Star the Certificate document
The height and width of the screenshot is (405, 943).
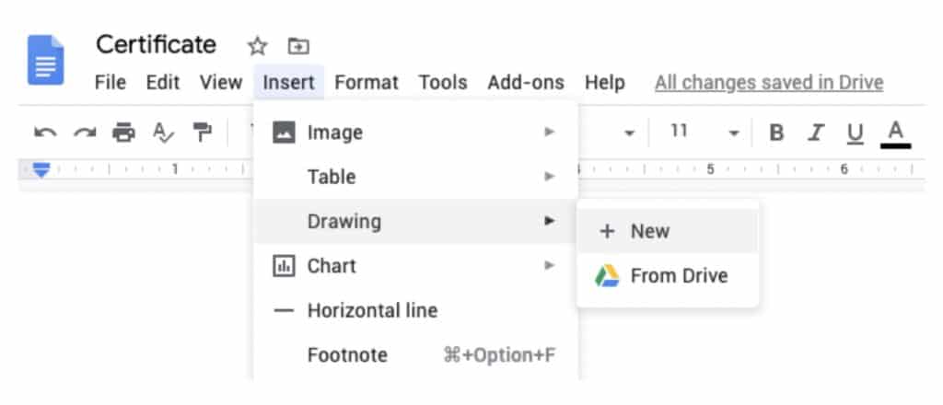point(257,45)
